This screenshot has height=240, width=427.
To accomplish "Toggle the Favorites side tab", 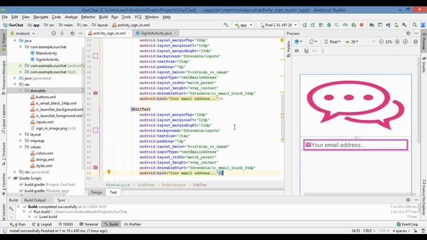I will tap(3, 184).
